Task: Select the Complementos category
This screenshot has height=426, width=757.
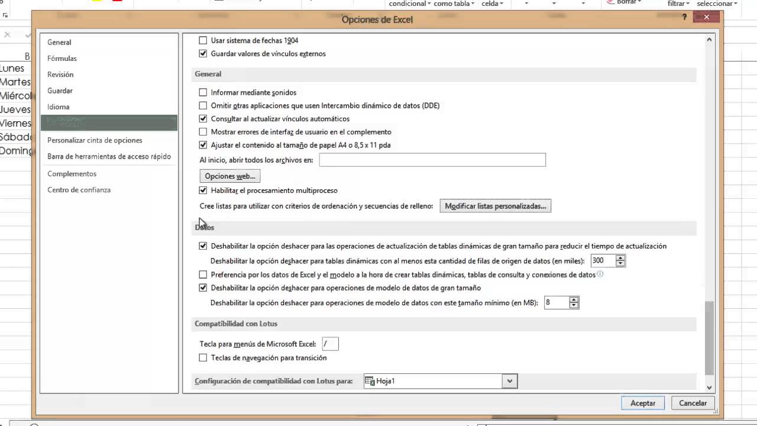Action: [x=109, y=173]
